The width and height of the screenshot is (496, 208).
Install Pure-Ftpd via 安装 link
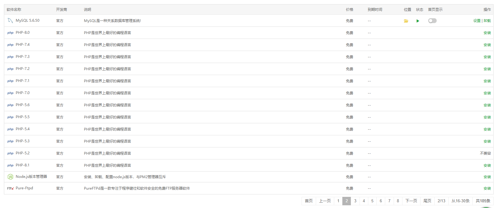487,188
